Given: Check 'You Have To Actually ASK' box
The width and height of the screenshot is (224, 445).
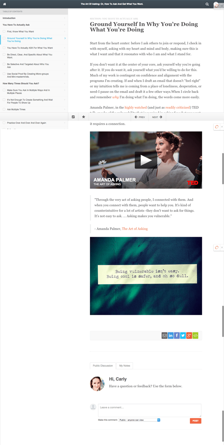Looking at the screenshot, I should click(4, 48).
